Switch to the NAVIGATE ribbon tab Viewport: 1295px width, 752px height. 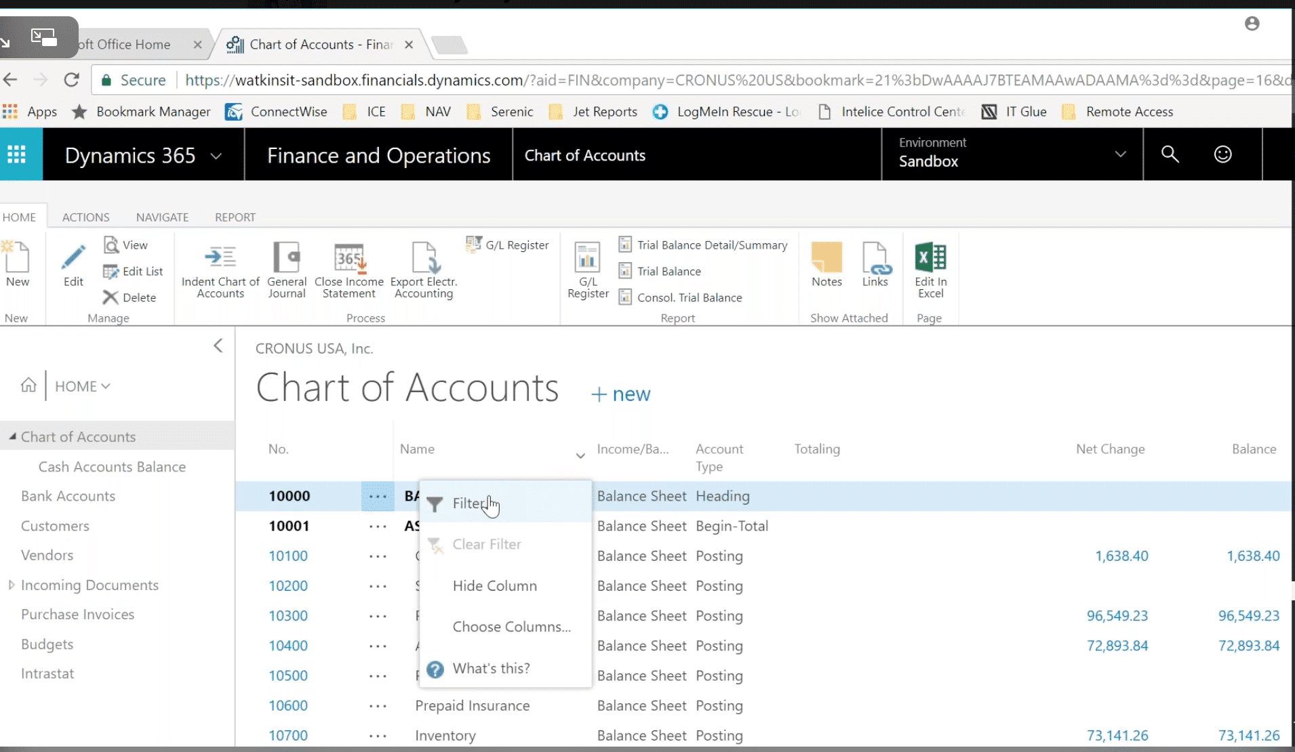coord(162,217)
